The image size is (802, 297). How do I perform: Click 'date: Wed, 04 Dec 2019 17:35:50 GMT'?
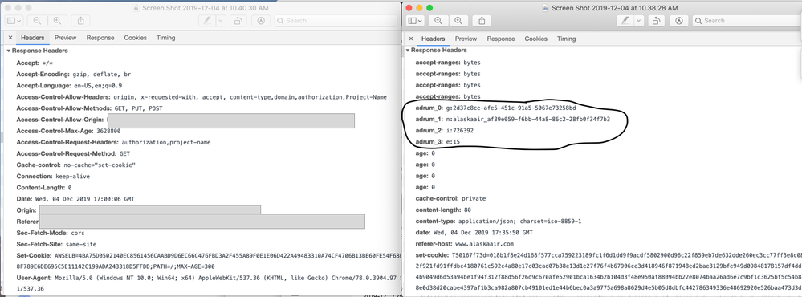coord(474,232)
